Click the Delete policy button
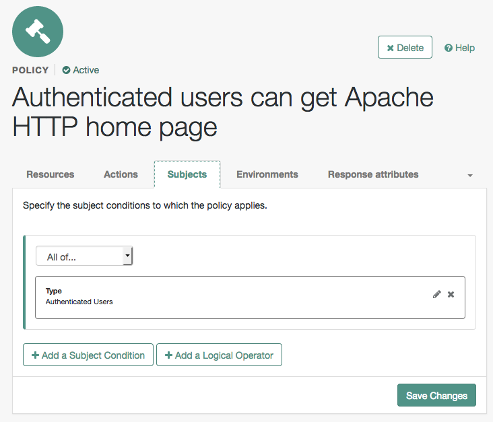The width and height of the screenshot is (493, 422). pyautogui.click(x=405, y=47)
